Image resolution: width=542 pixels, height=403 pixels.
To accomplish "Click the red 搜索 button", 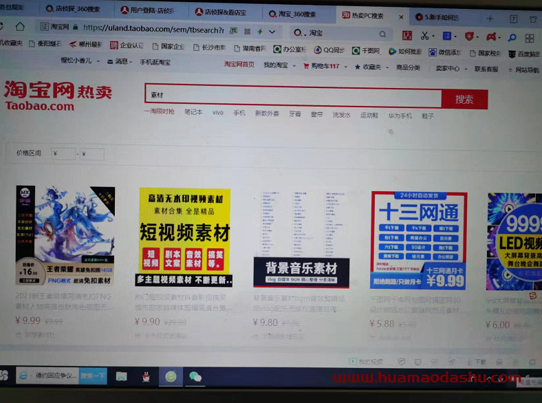I will (x=464, y=99).
